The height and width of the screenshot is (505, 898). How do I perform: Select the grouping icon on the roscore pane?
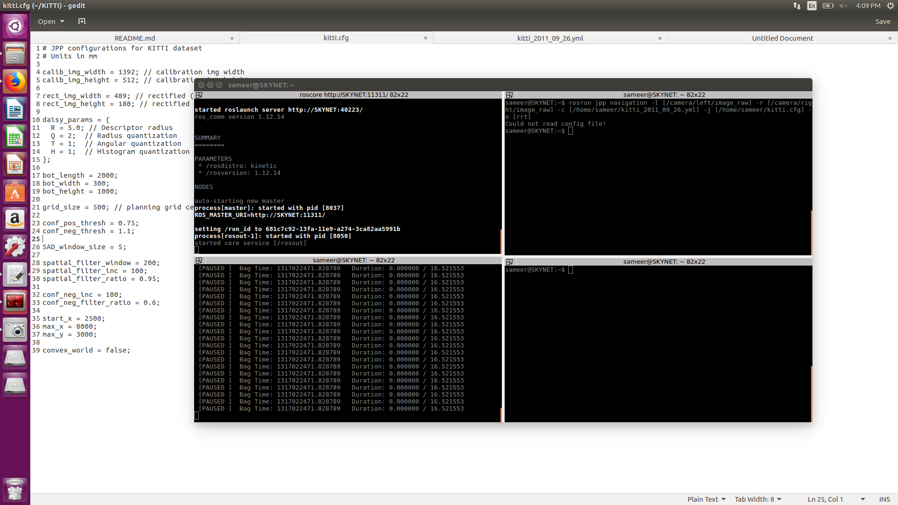pos(200,94)
